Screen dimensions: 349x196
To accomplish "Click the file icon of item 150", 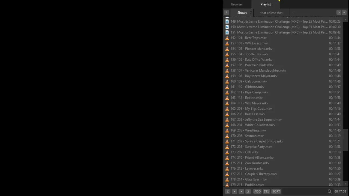I will click(227, 27).
